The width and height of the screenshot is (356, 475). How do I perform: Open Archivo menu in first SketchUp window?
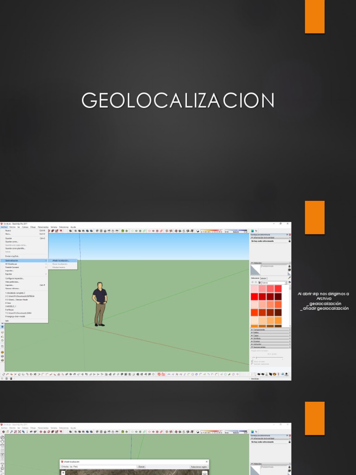click(4, 227)
